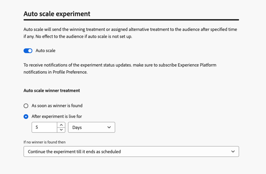Expand the "Continue the experiment" dropdown
The height and width of the screenshot is (174, 266).
click(x=131, y=152)
